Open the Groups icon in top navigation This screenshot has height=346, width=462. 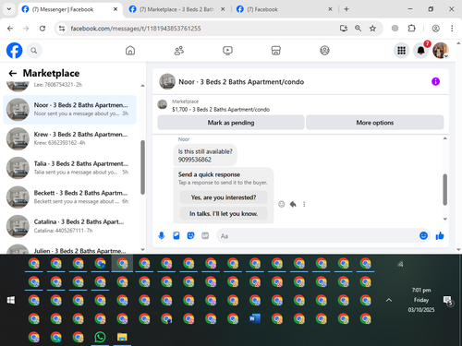point(324,51)
